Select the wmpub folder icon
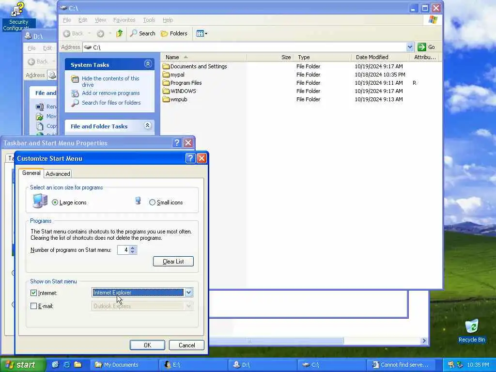The height and width of the screenshot is (372, 496). (x=166, y=99)
